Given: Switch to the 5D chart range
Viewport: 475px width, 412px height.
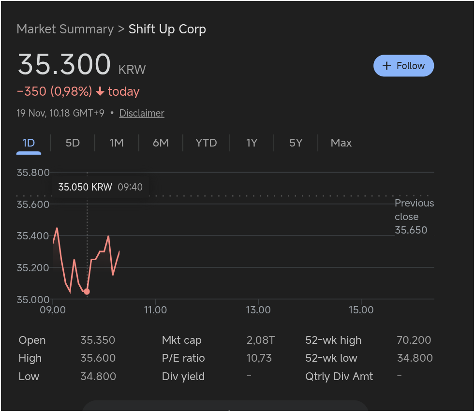Looking at the screenshot, I should 73,143.
